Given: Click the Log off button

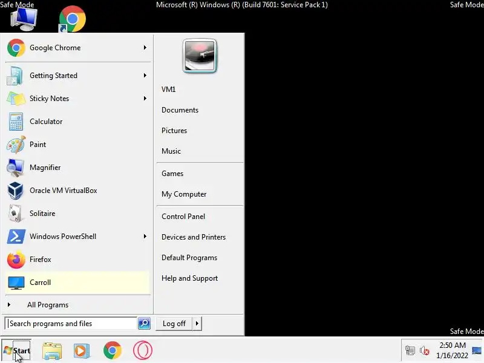Looking at the screenshot, I should [174, 324].
